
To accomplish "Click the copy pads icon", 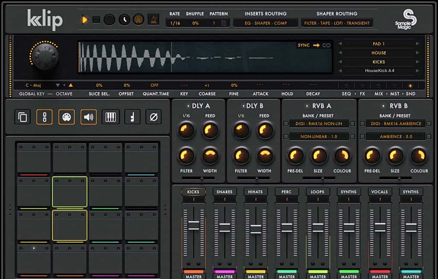I will click(x=22, y=117).
